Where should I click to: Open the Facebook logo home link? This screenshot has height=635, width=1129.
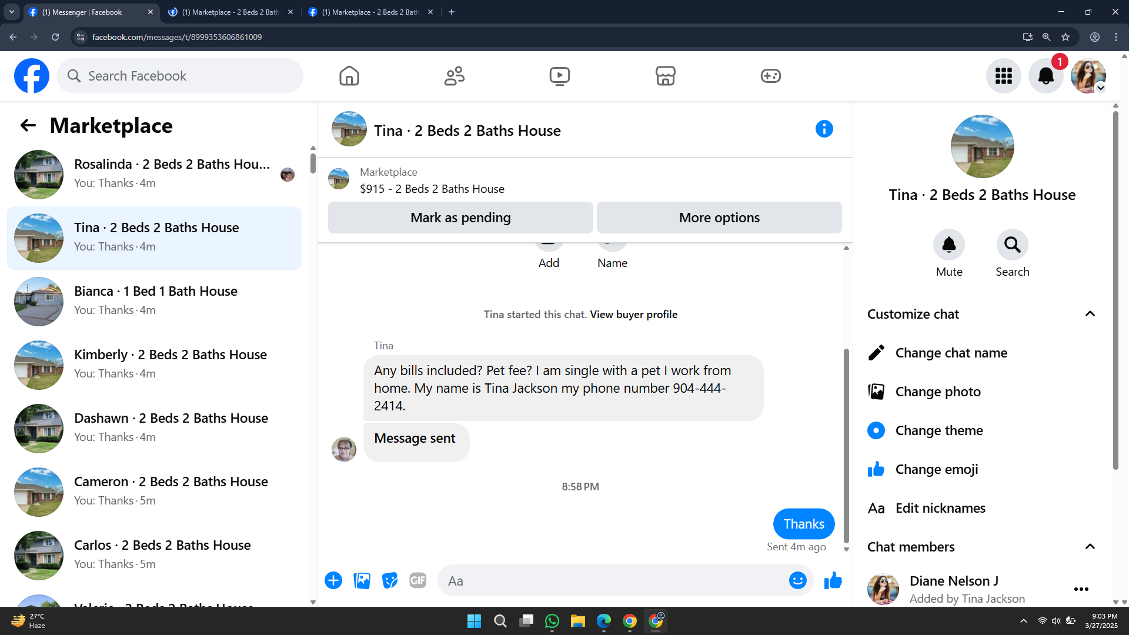(x=32, y=76)
